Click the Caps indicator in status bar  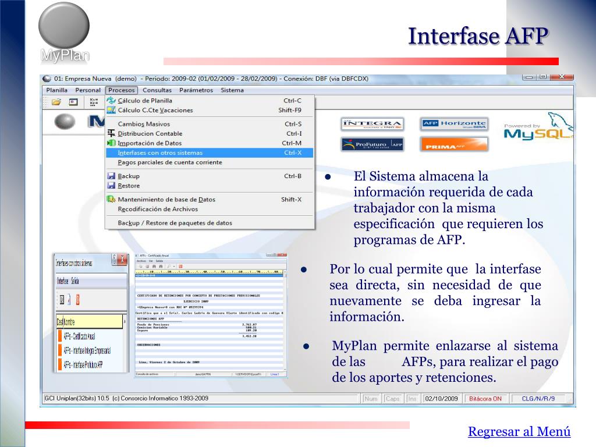pyautogui.click(x=393, y=399)
